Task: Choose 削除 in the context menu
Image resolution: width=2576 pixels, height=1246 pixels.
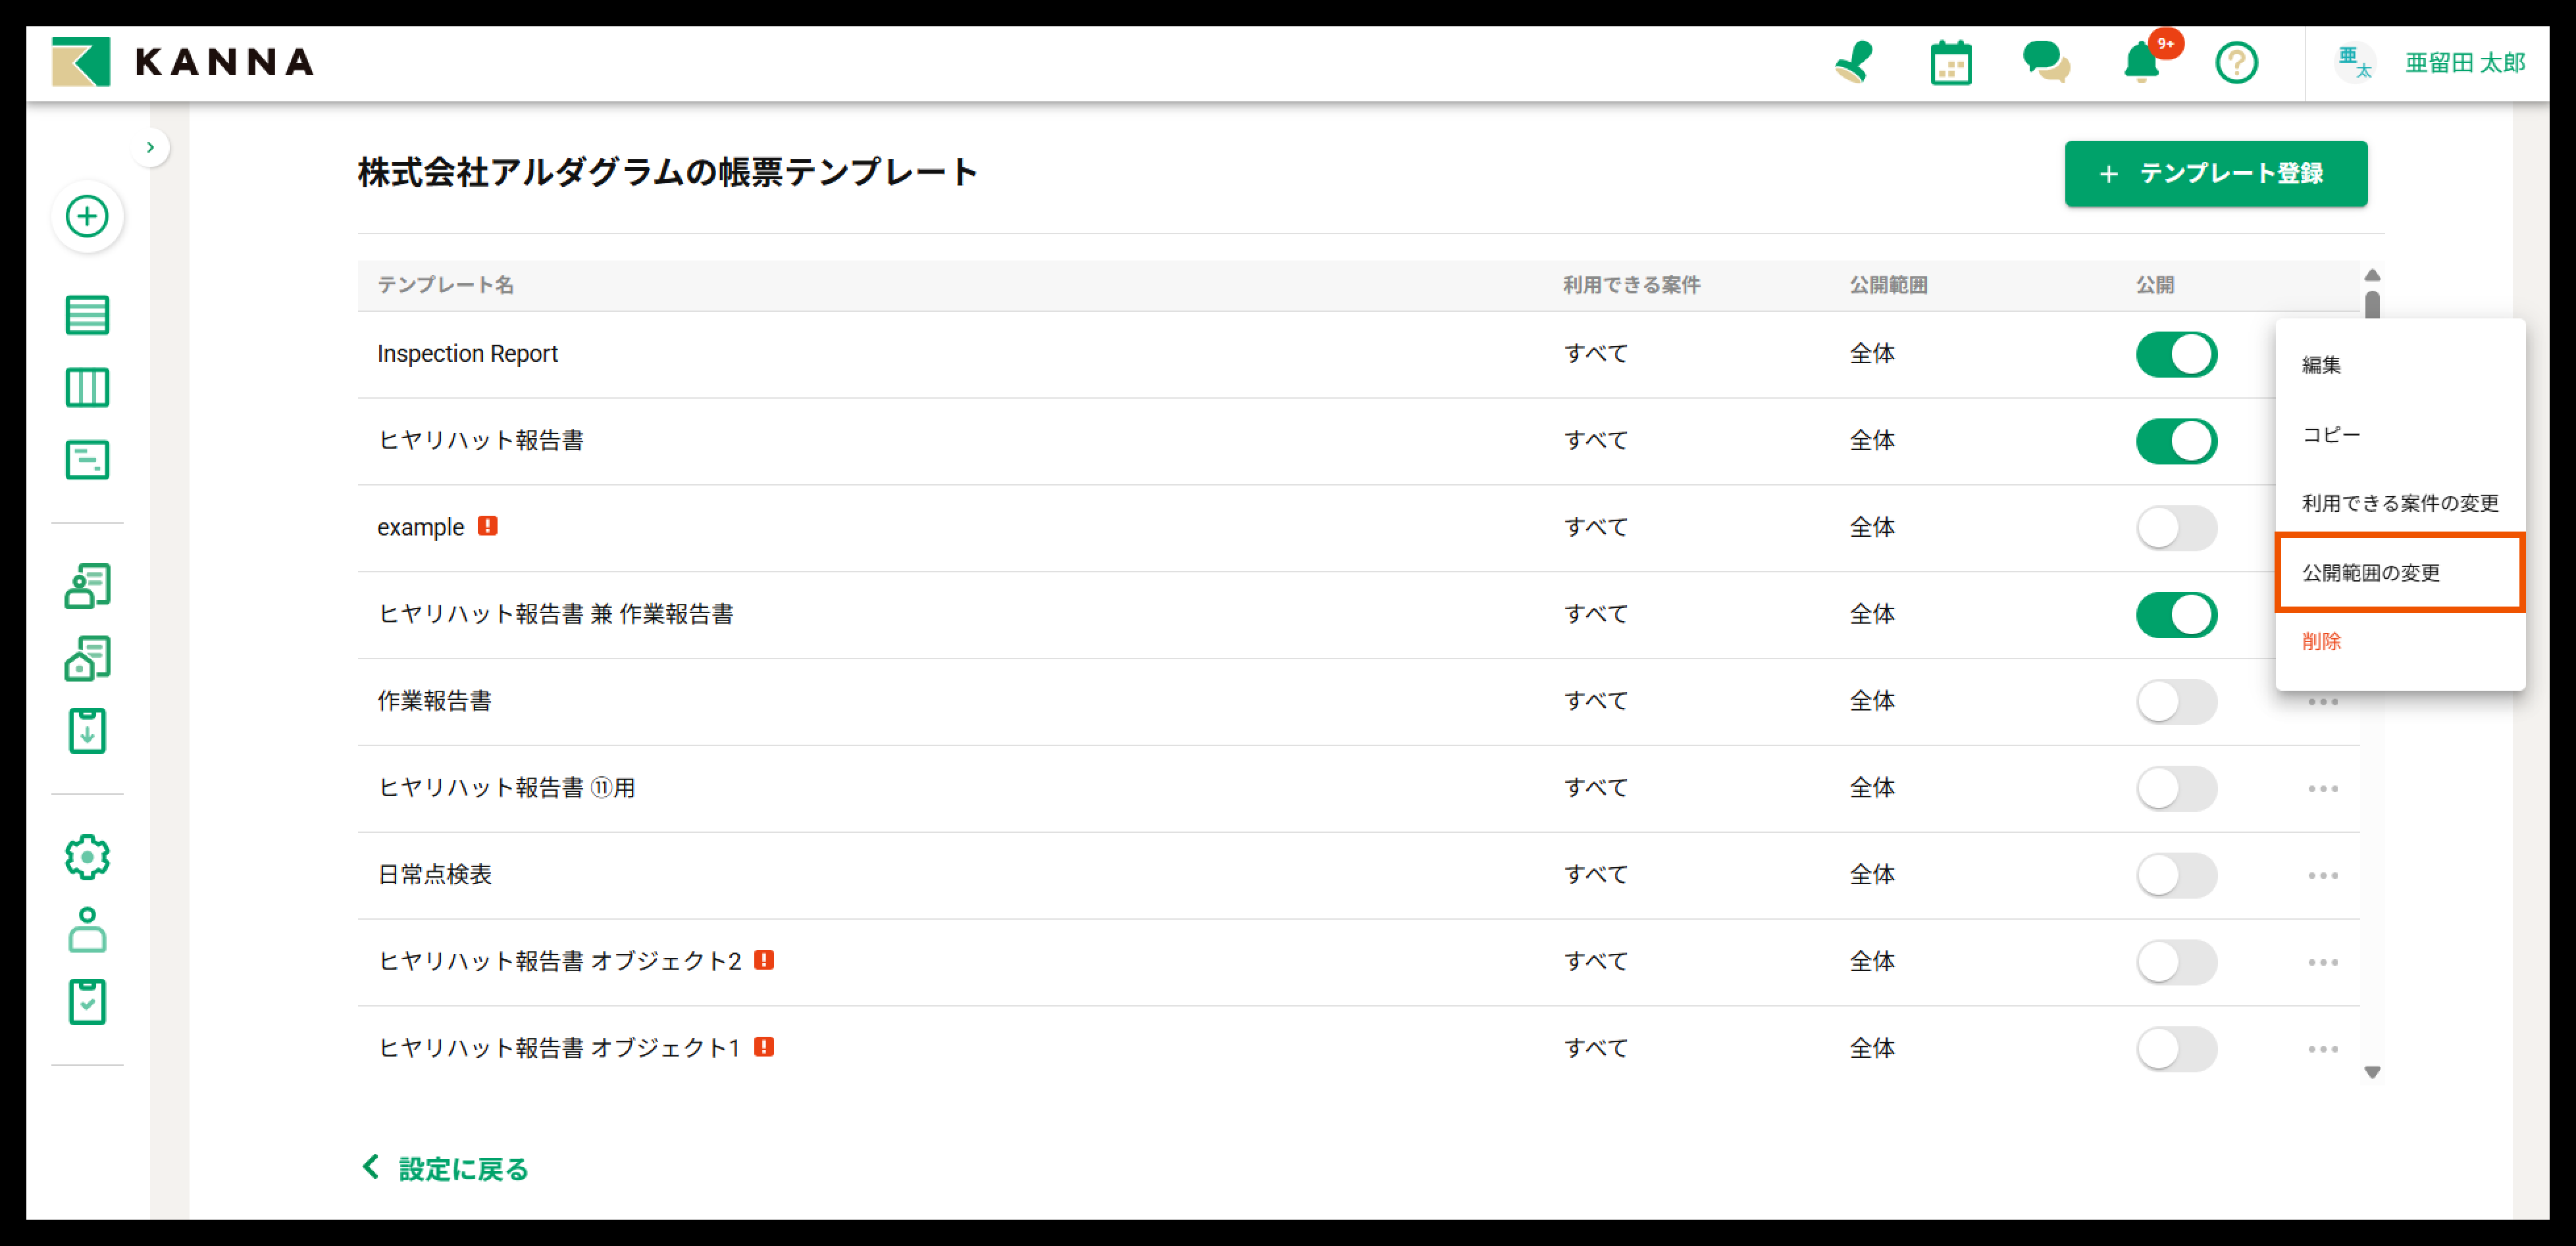Action: (x=2321, y=641)
